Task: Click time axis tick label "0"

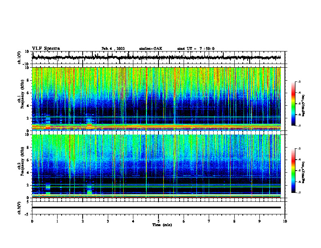Action: (32, 221)
